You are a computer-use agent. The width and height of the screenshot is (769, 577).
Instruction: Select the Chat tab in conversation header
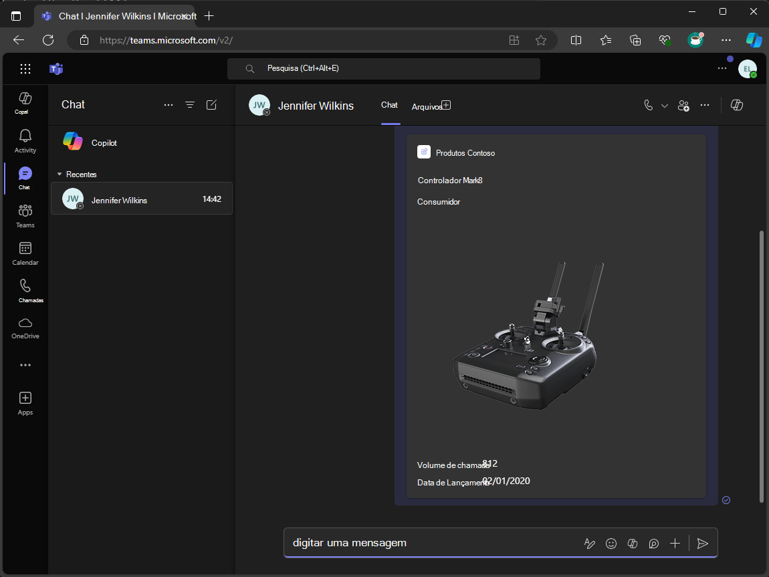point(389,105)
